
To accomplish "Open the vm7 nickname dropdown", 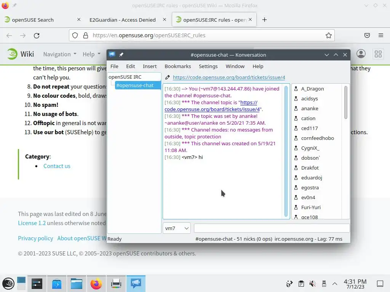I will click(x=177, y=228).
